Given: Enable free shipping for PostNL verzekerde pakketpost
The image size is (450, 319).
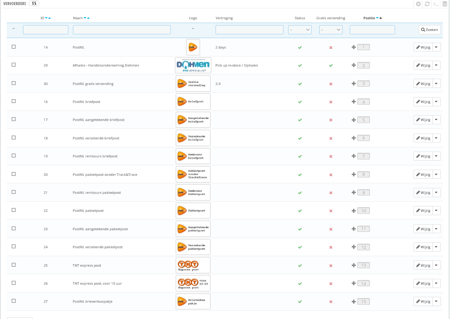Looking at the screenshot, I should 330,247.
